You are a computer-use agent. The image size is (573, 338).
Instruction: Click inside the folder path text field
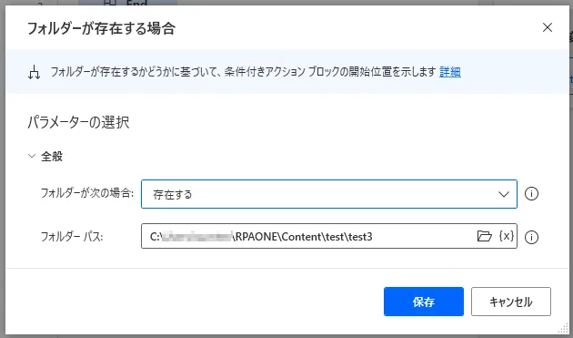point(309,236)
